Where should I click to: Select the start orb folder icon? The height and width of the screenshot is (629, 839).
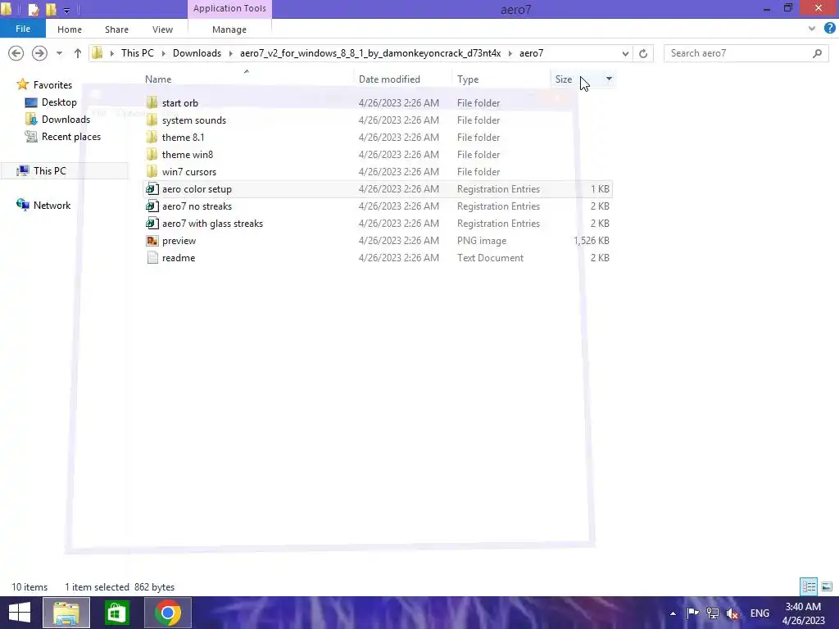(x=152, y=102)
